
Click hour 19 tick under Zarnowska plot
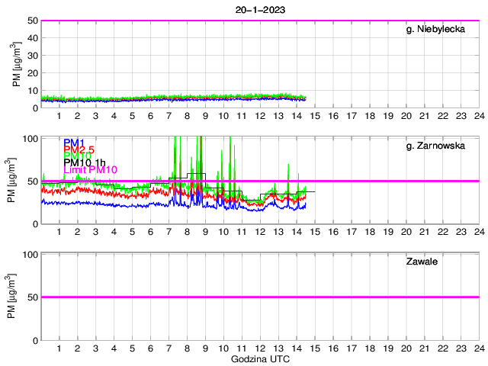pos(387,232)
